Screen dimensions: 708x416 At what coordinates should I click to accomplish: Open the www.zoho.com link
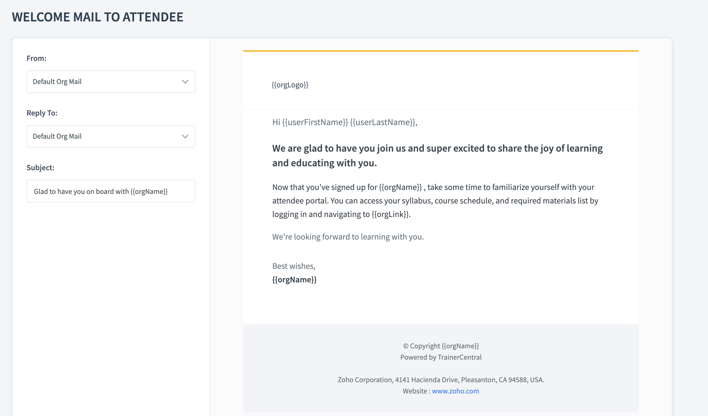point(455,391)
